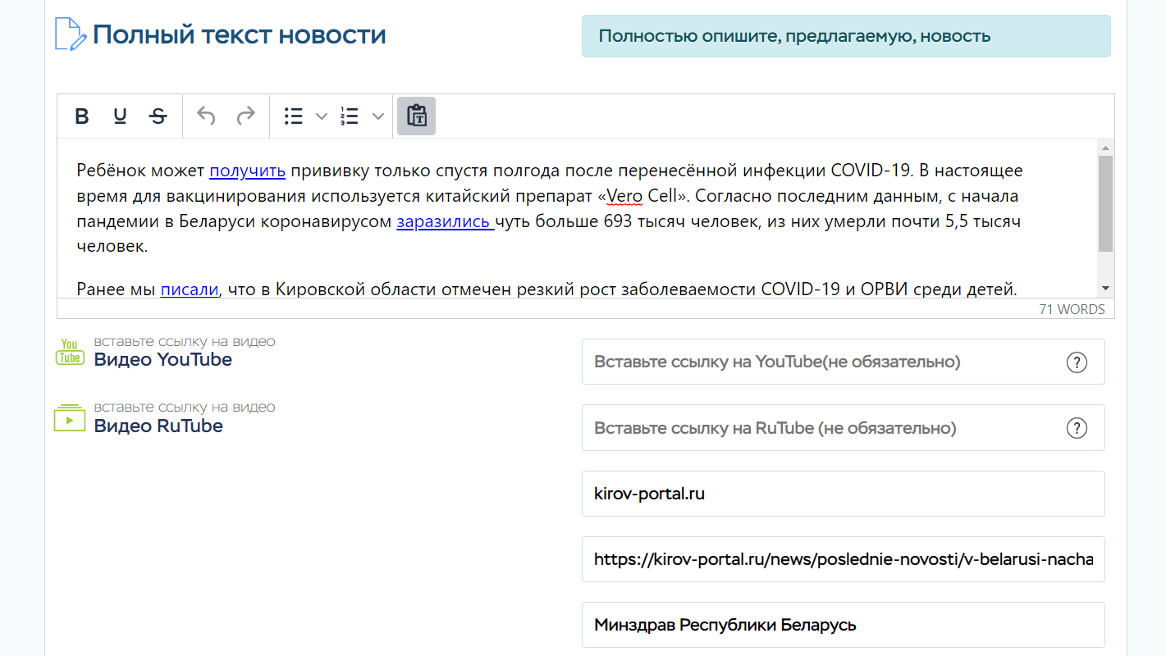Viewport: 1166px width, 656px height.
Task: Show help for the RuTube link field
Action: tap(1076, 428)
